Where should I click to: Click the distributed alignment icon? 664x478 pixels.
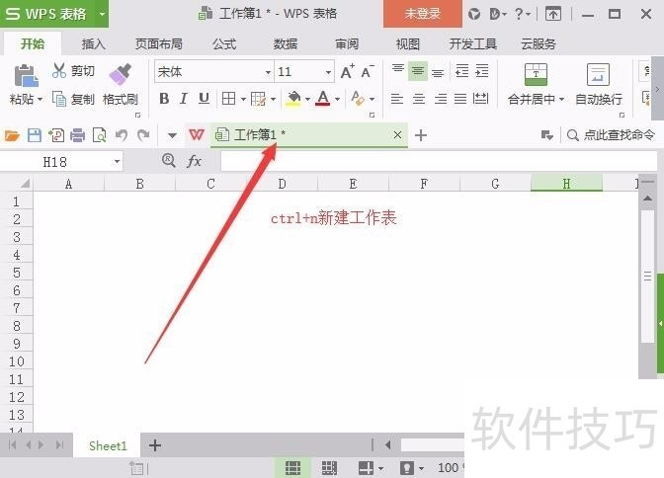pyautogui.click(x=480, y=99)
